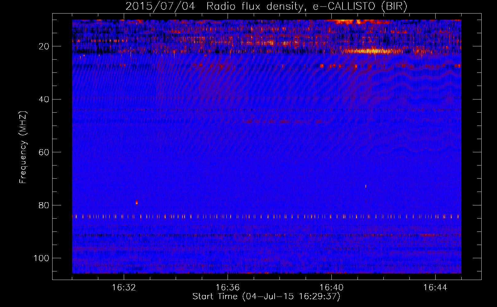497x307 pixels.
Task: Click the "80" frequency tick label
Action: 44,205
